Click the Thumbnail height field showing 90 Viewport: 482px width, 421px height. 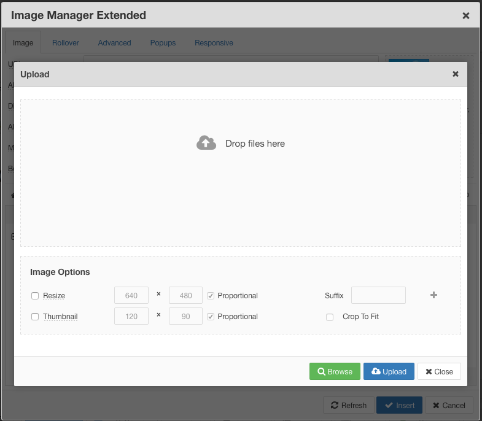coord(185,317)
